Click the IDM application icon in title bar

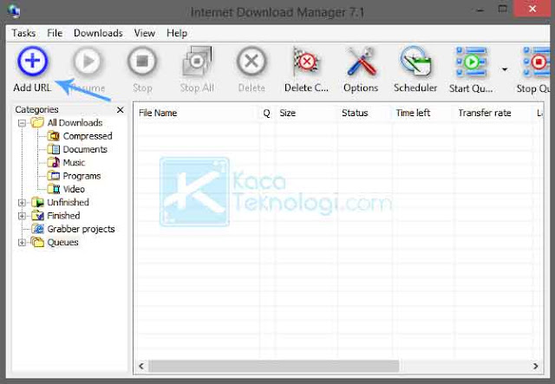point(14,11)
